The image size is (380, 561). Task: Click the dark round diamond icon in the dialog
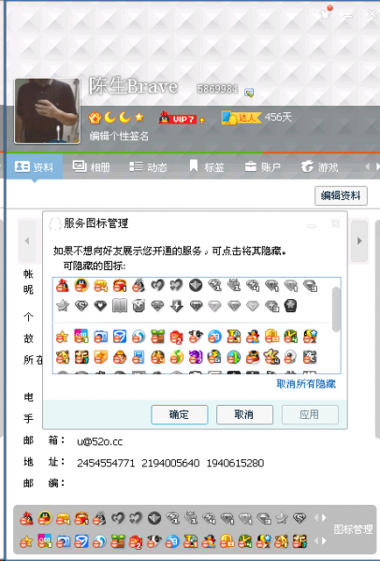coord(196,285)
